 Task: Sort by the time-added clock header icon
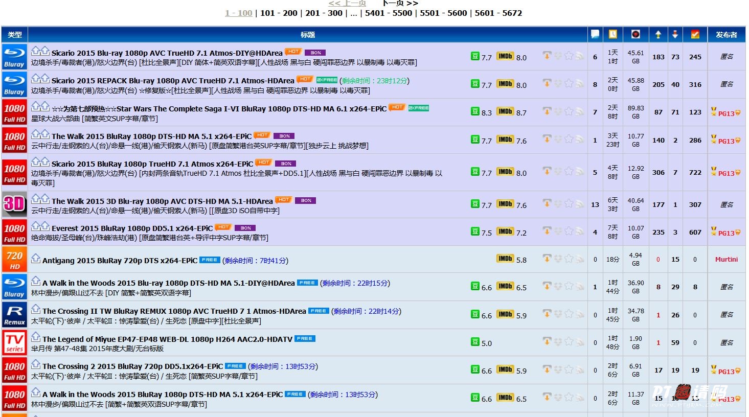[612, 34]
